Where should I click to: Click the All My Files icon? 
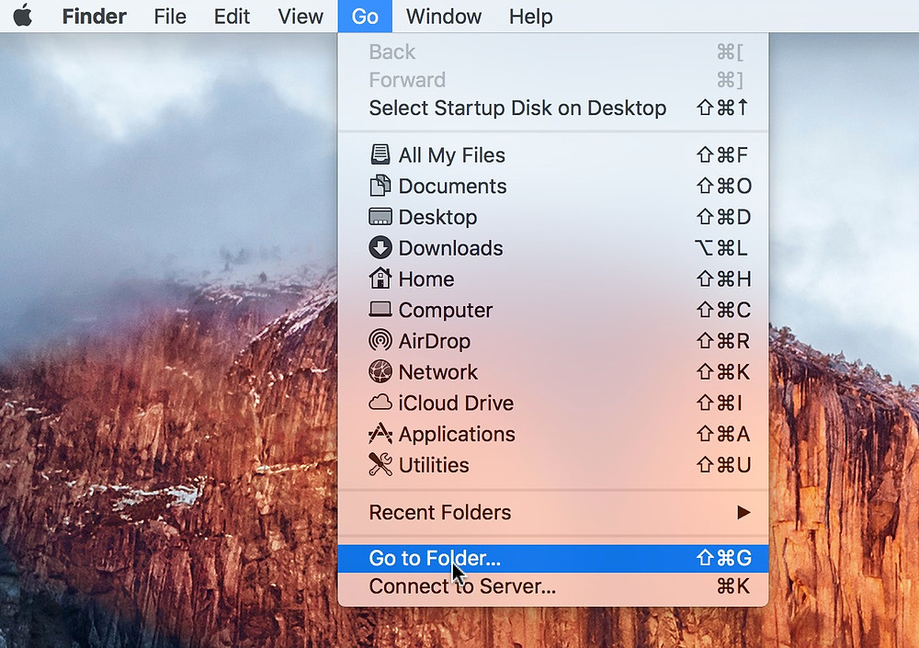(x=380, y=154)
